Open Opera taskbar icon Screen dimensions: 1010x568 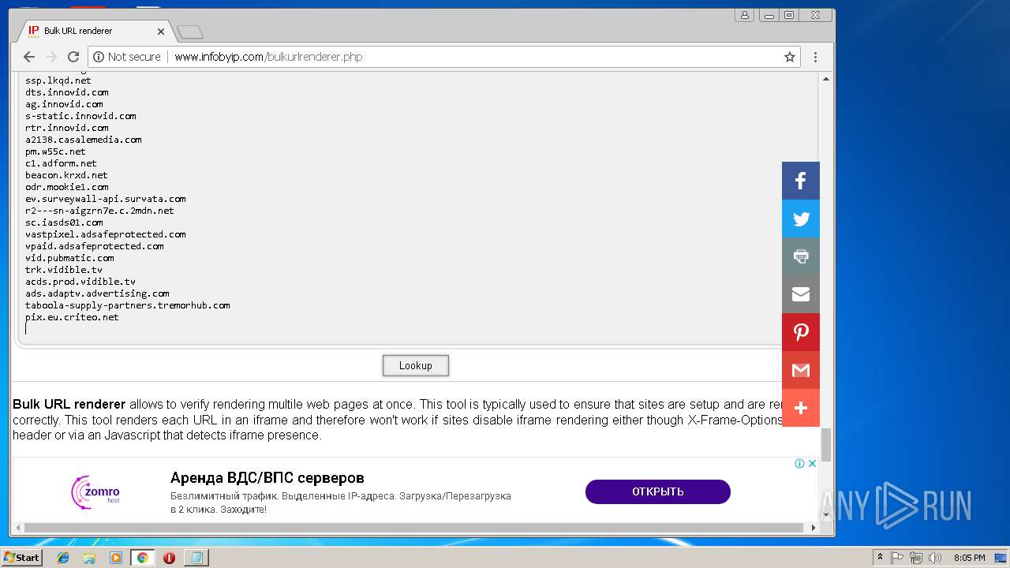click(169, 558)
